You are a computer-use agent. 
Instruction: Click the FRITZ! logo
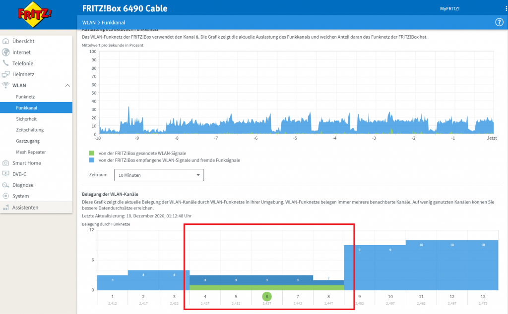point(34,14)
